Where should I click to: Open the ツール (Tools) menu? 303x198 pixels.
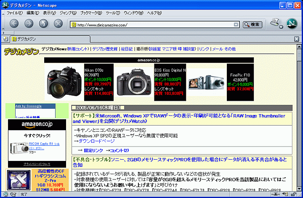tap(113, 13)
